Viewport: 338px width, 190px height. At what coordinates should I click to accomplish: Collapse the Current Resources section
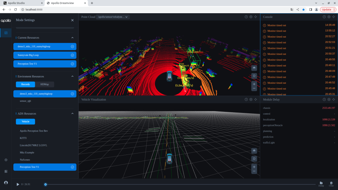[72, 38]
